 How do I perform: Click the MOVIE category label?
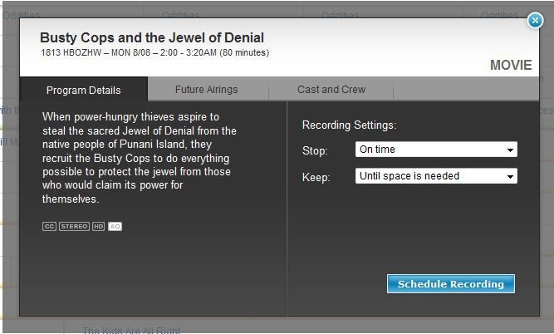tap(511, 65)
